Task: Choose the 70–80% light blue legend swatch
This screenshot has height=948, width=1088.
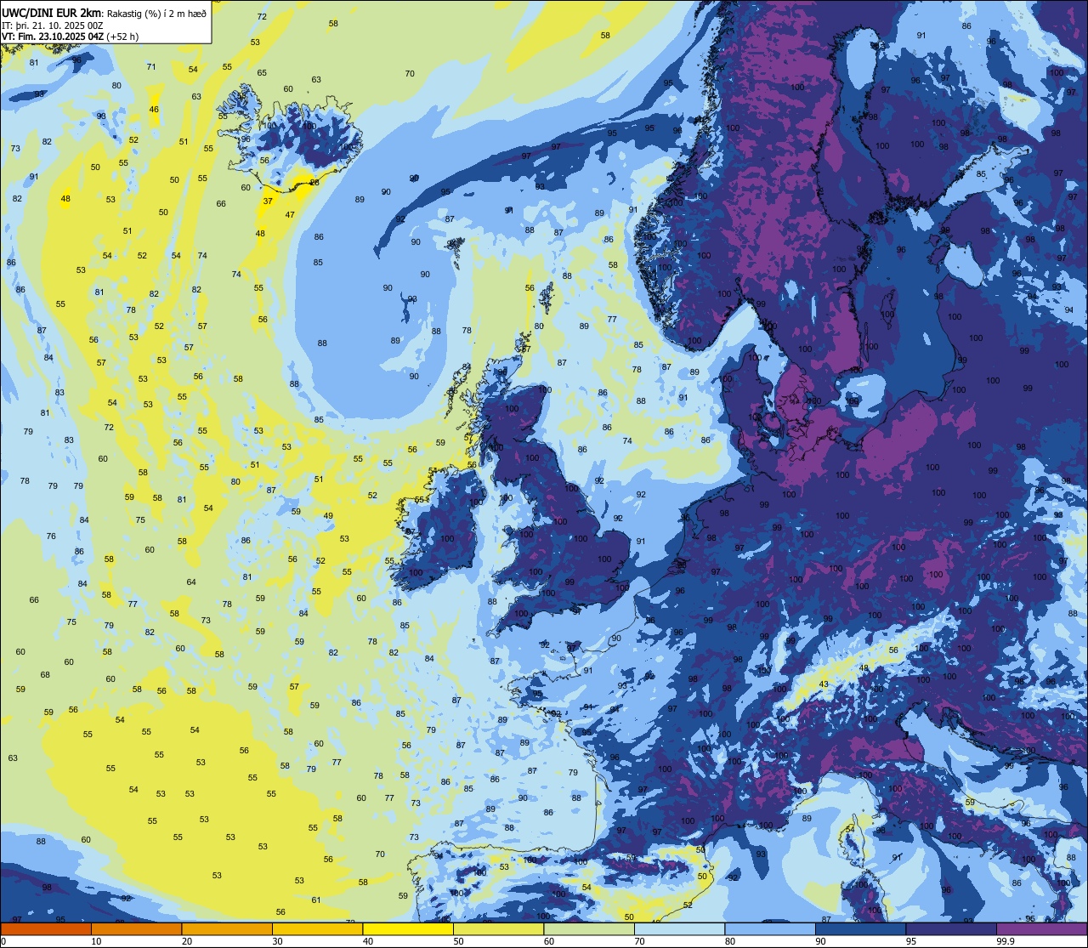Action: (x=679, y=928)
